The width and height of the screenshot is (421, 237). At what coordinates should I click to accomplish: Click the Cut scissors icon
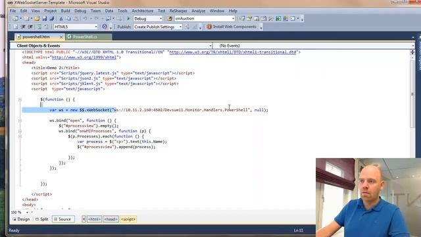click(x=61, y=18)
